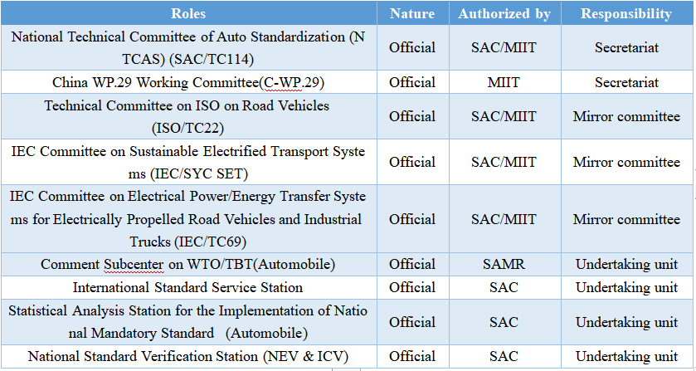
Task: Select the National Standard Verification Station cell
Action: click(188, 357)
